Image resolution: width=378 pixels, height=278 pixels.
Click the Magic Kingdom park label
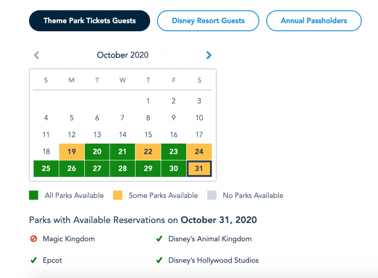[x=69, y=239]
